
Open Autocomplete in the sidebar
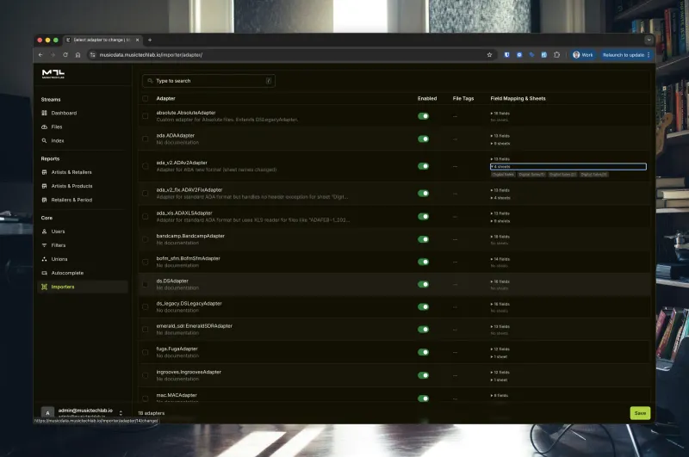tap(67, 273)
